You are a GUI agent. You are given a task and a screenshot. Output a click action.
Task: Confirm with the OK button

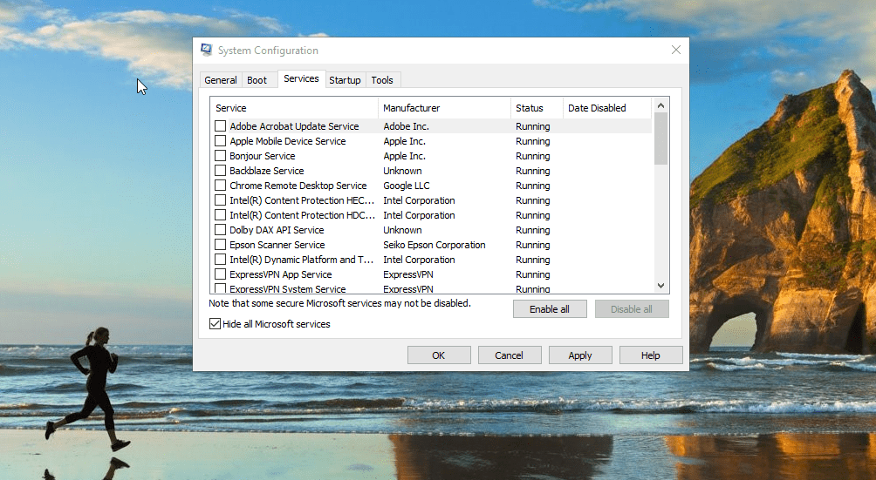[x=439, y=355]
